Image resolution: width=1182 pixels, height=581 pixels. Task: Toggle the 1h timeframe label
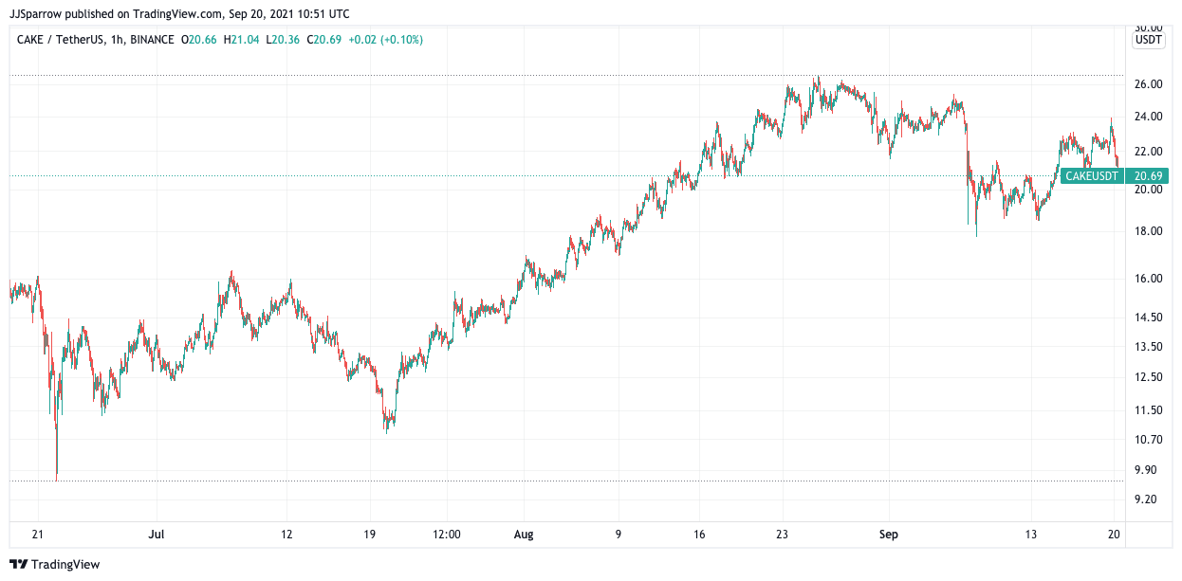(x=117, y=42)
